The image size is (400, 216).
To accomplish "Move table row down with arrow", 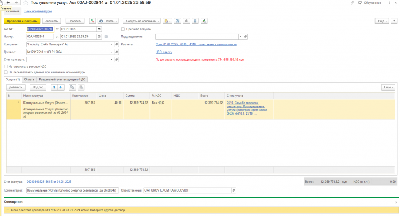I will coord(61,87).
